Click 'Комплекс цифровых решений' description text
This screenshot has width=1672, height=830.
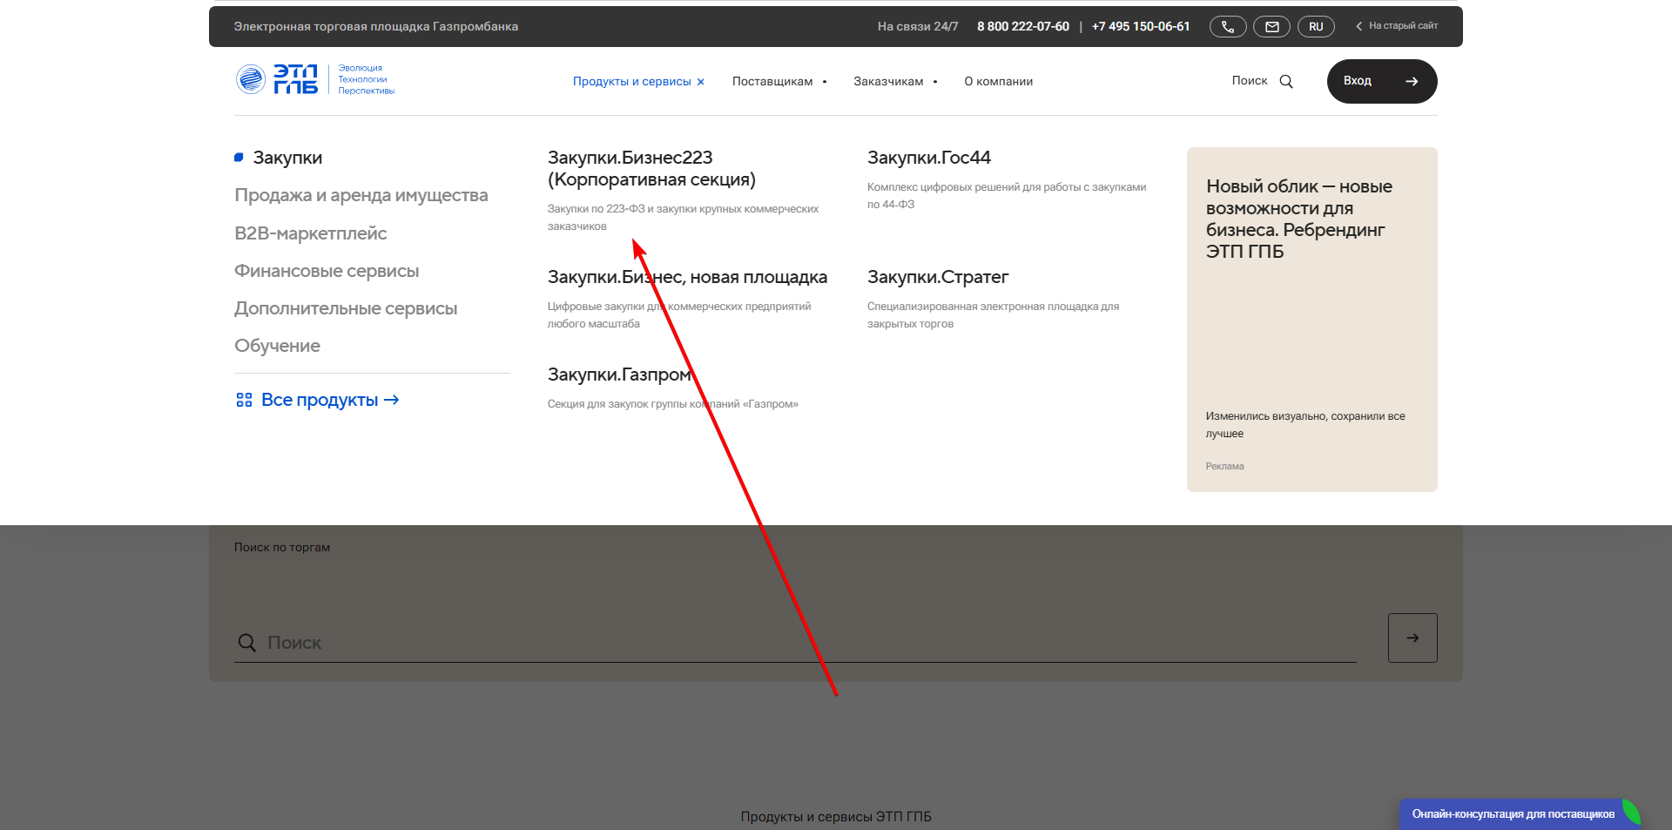coord(1007,196)
